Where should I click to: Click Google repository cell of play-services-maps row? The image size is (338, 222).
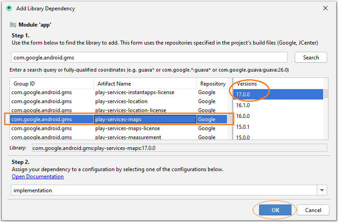tap(212, 119)
